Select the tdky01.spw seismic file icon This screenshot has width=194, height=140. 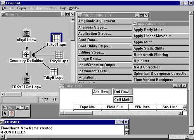(x=27, y=33)
